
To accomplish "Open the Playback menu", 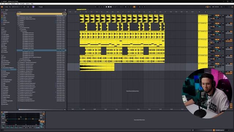I will point(13,4).
